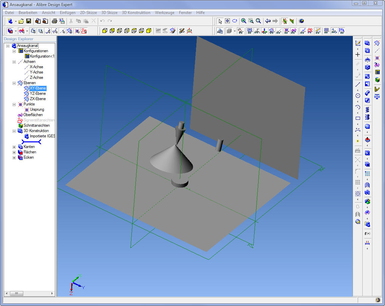Toggle sketch visibility glasses icon
This screenshot has width=385, height=306.
coord(303,31)
